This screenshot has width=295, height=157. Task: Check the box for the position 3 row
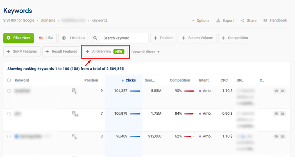click(x=9, y=137)
